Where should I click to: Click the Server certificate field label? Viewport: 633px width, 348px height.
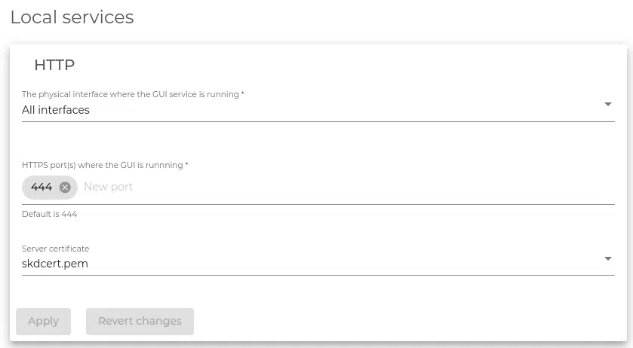pyautogui.click(x=55, y=249)
